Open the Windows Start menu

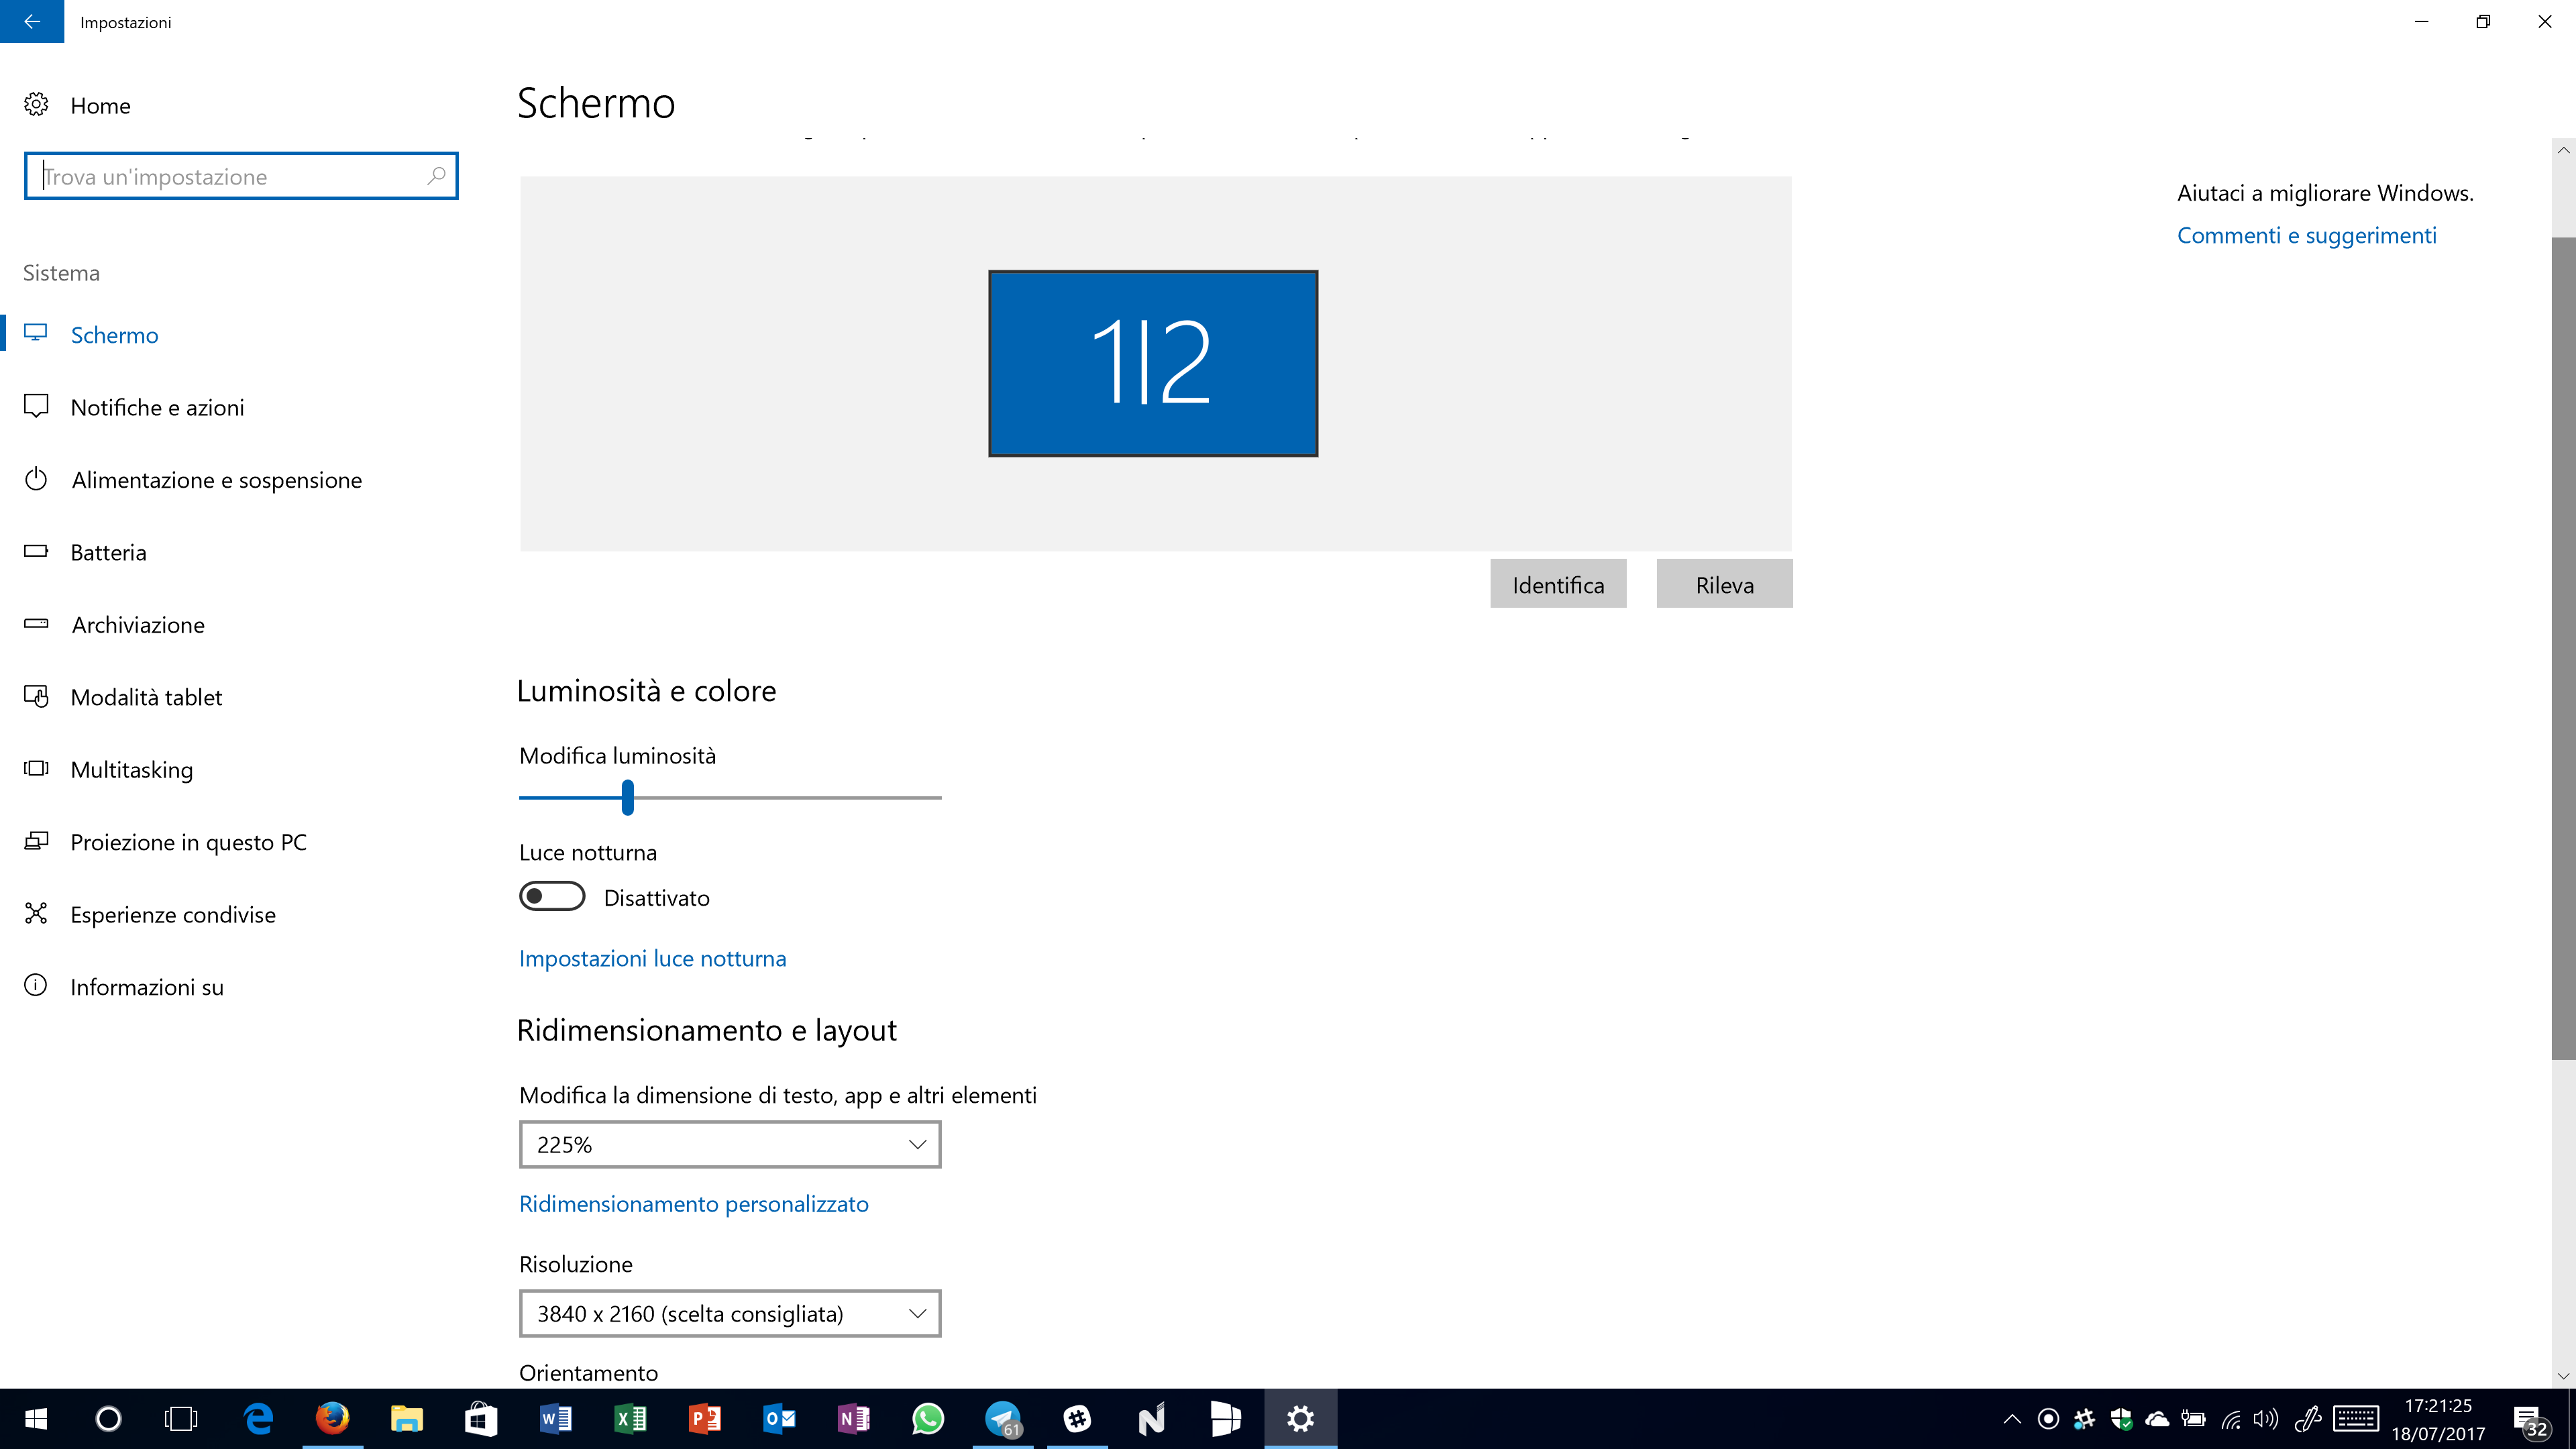(x=36, y=1418)
